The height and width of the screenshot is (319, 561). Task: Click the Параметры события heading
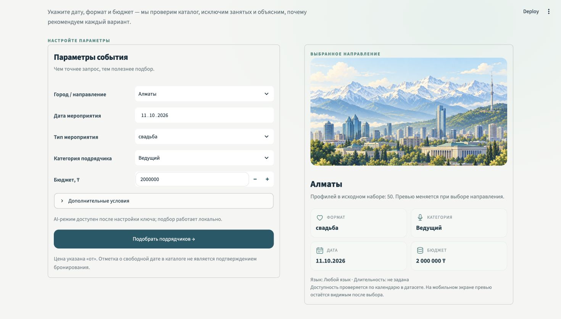tap(91, 57)
